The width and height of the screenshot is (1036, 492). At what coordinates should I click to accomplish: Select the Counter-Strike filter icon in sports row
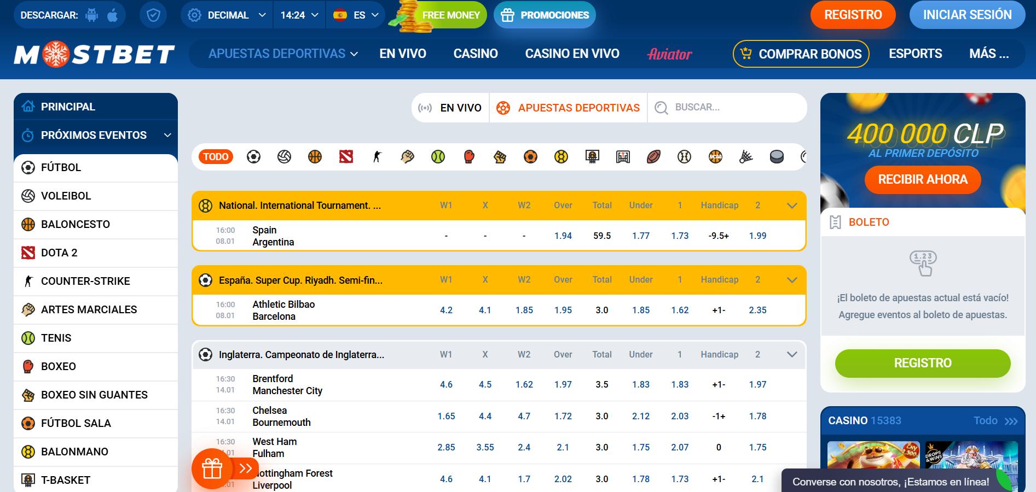377,157
